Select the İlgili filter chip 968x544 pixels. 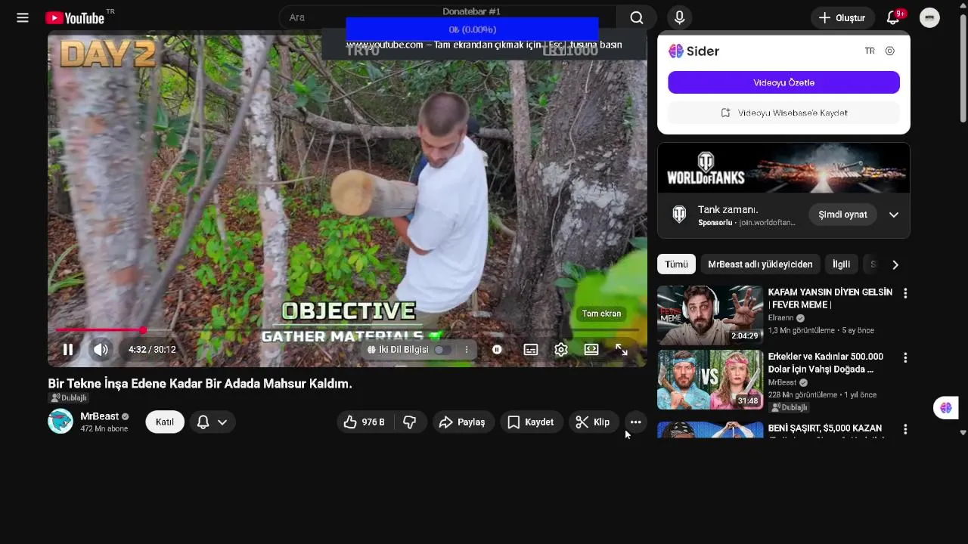point(841,264)
